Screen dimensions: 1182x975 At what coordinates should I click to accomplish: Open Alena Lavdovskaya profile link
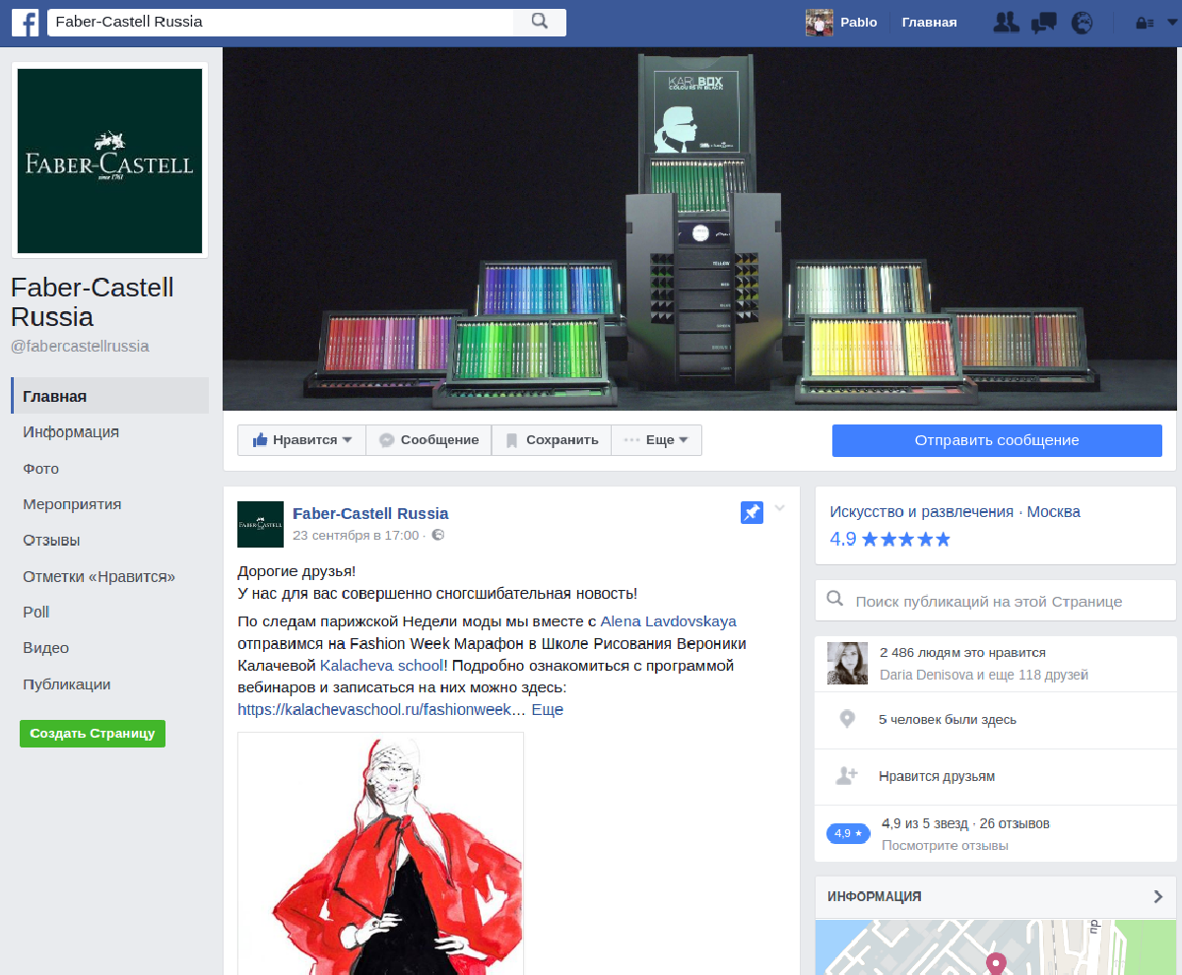click(669, 621)
